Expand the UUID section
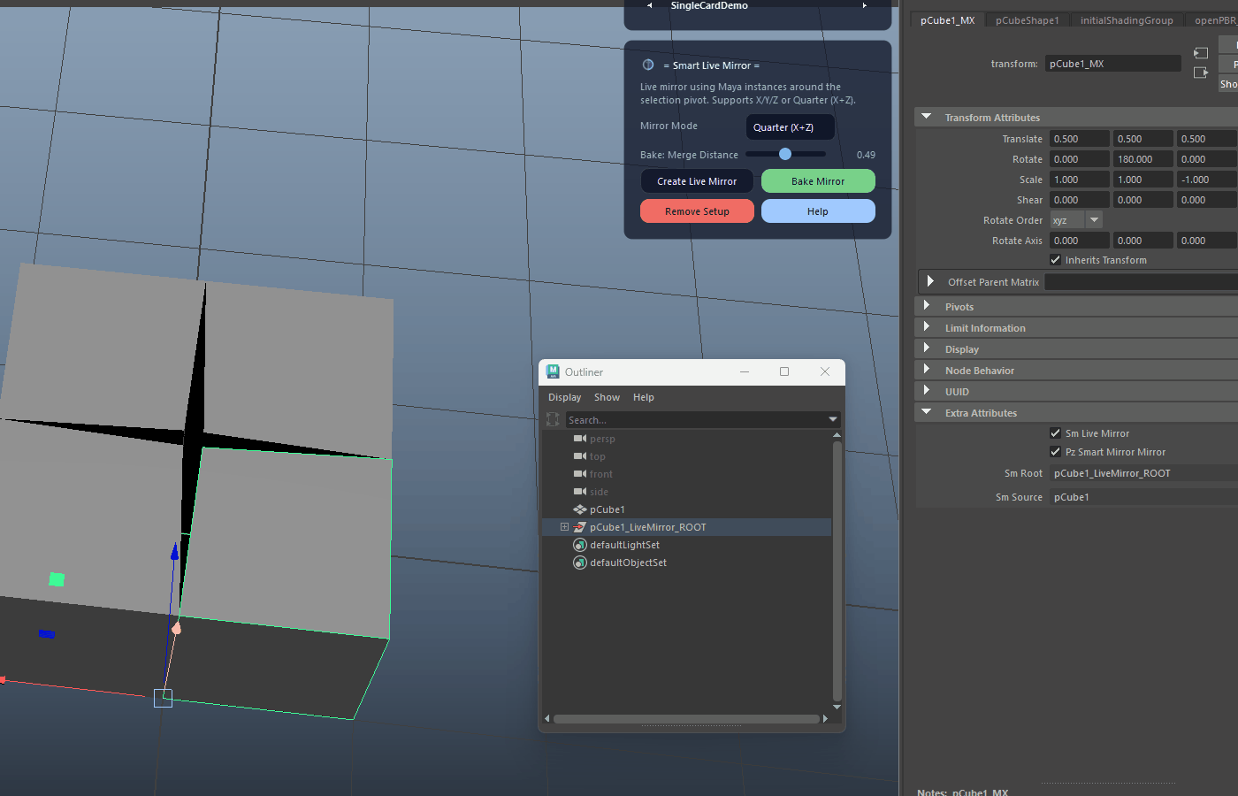 point(927,391)
